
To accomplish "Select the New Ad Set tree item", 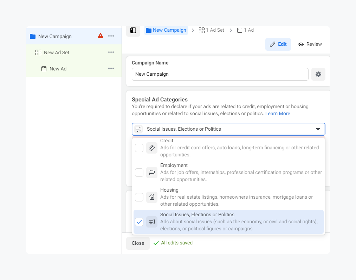I will pos(57,52).
